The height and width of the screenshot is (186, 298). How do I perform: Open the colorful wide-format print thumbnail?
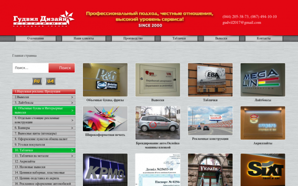(x=105, y=119)
